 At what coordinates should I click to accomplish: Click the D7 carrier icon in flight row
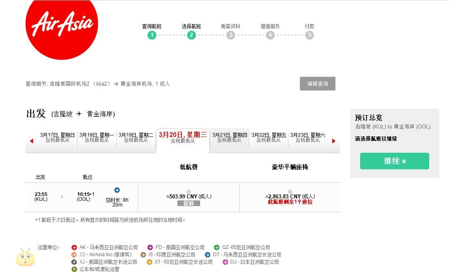pos(117,190)
